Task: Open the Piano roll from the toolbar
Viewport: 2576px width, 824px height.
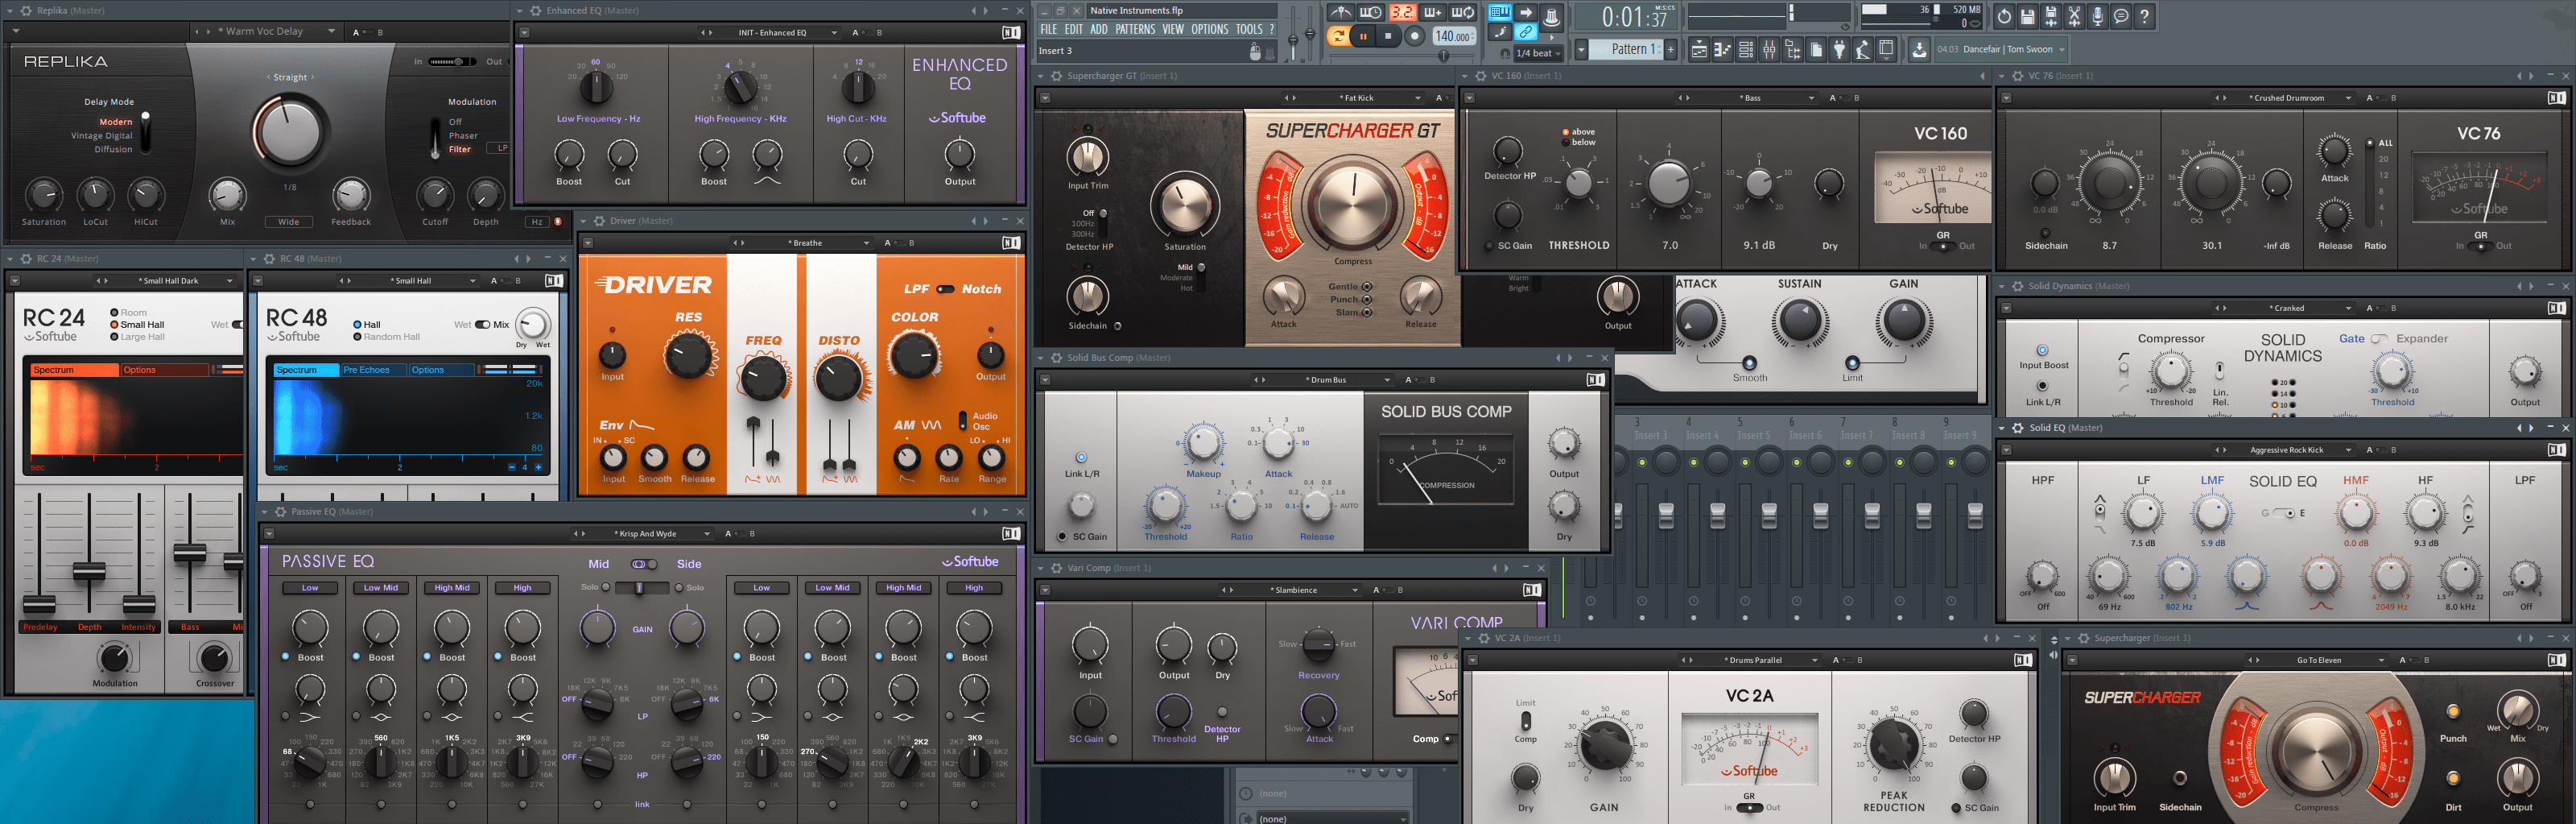Action: pyautogui.click(x=1722, y=50)
